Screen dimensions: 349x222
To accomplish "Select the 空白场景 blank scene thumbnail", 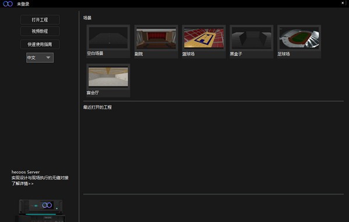I will 108,38.
